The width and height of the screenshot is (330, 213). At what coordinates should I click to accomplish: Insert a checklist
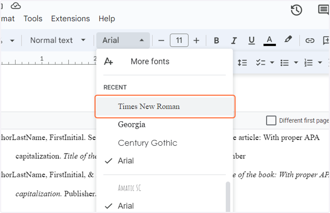tap(260, 63)
